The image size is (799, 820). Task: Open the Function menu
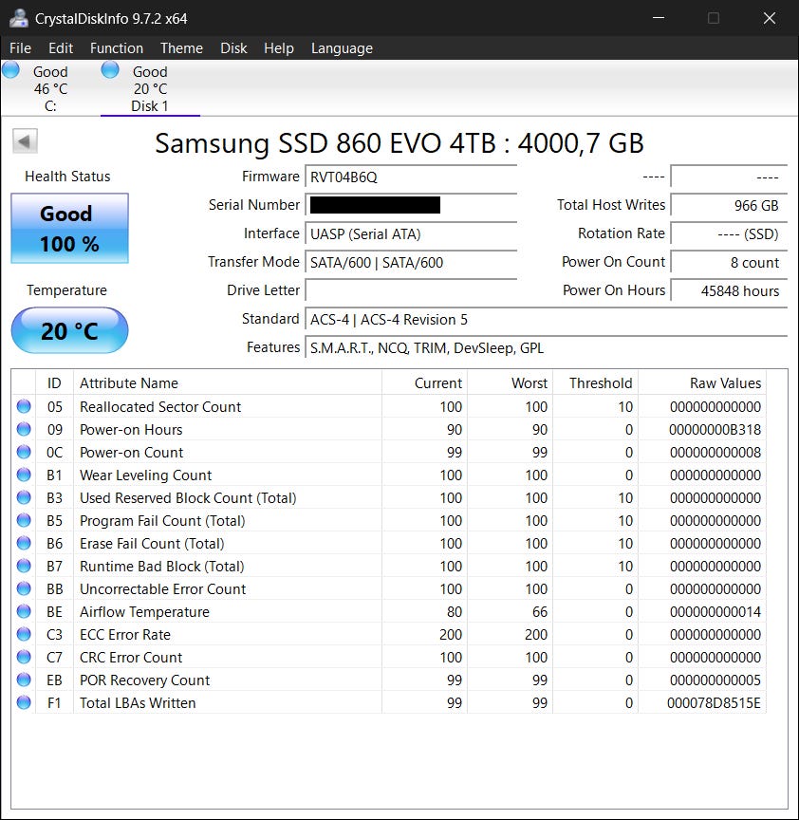tap(117, 48)
